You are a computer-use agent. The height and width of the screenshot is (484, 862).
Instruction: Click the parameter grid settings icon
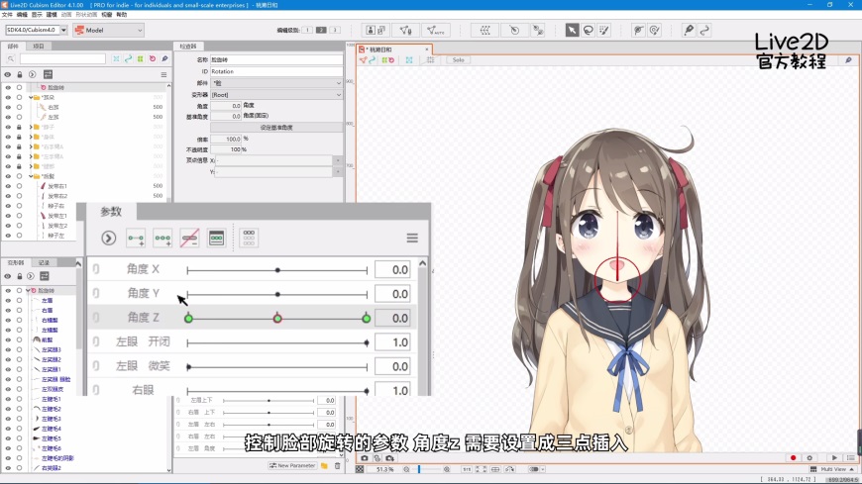249,238
